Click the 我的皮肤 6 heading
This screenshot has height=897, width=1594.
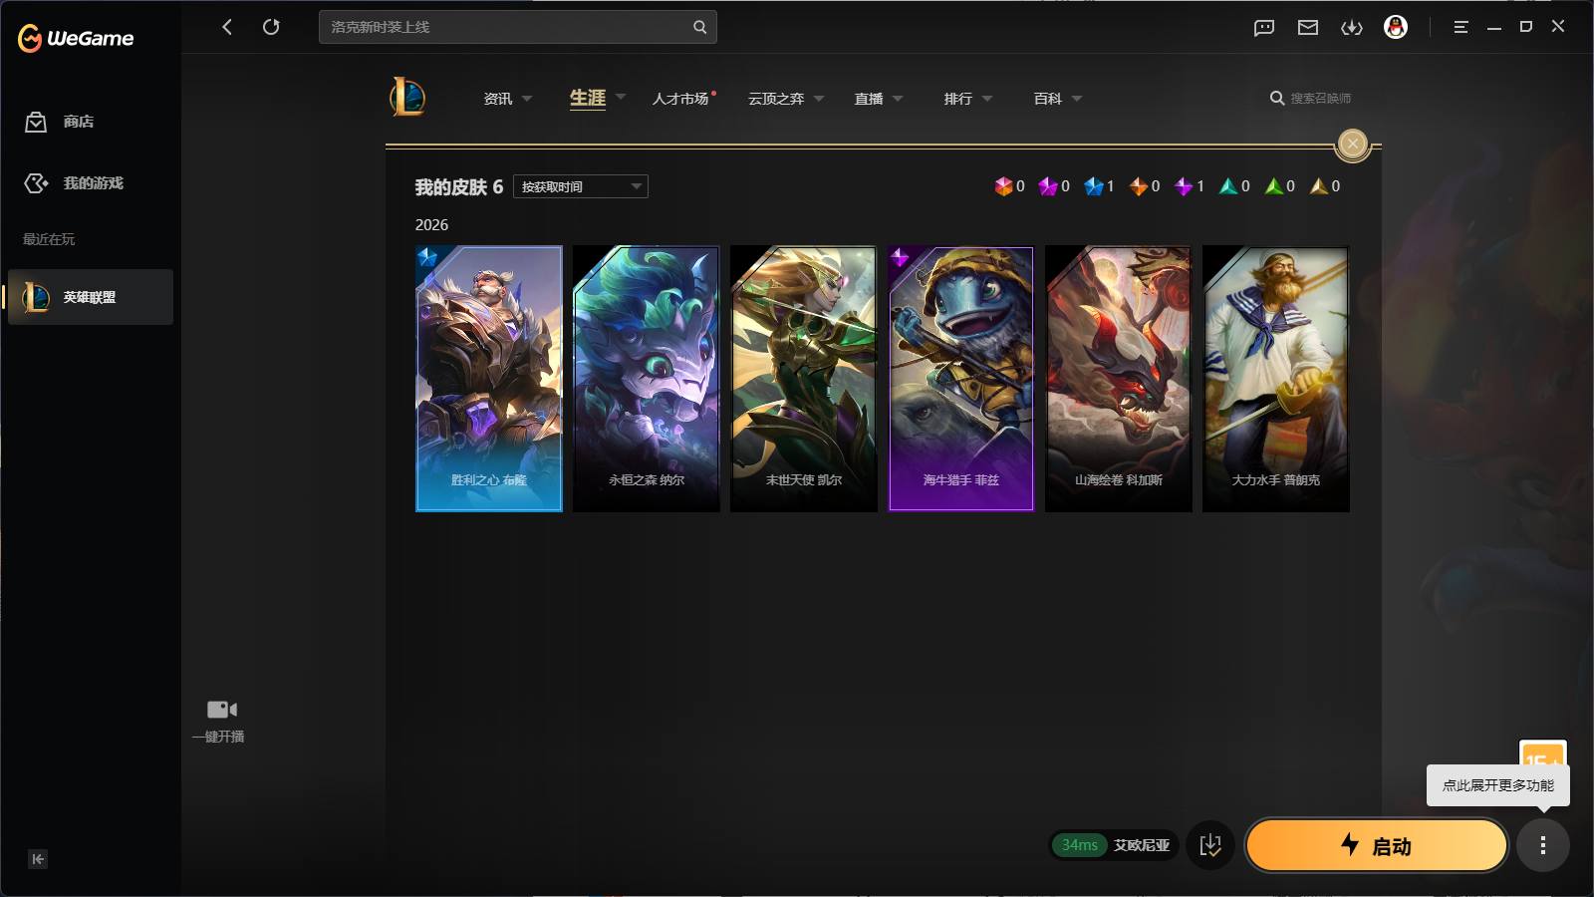pos(459,187)
